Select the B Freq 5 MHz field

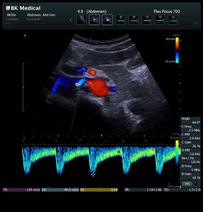191,168
